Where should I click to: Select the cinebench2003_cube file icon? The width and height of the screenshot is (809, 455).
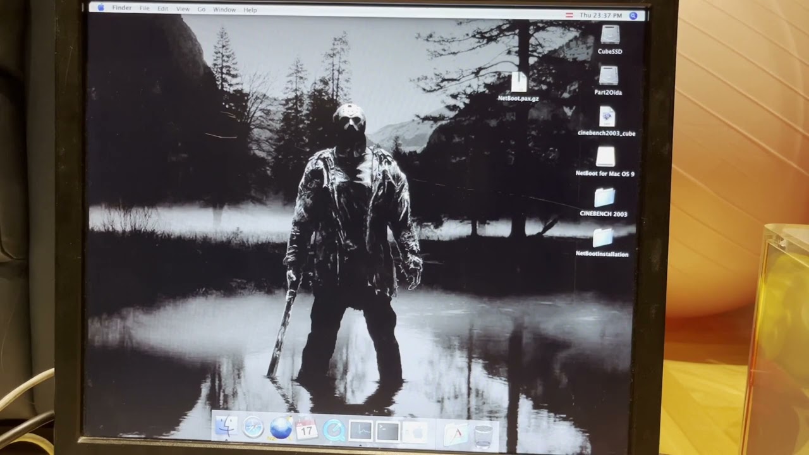click(607, 116)
